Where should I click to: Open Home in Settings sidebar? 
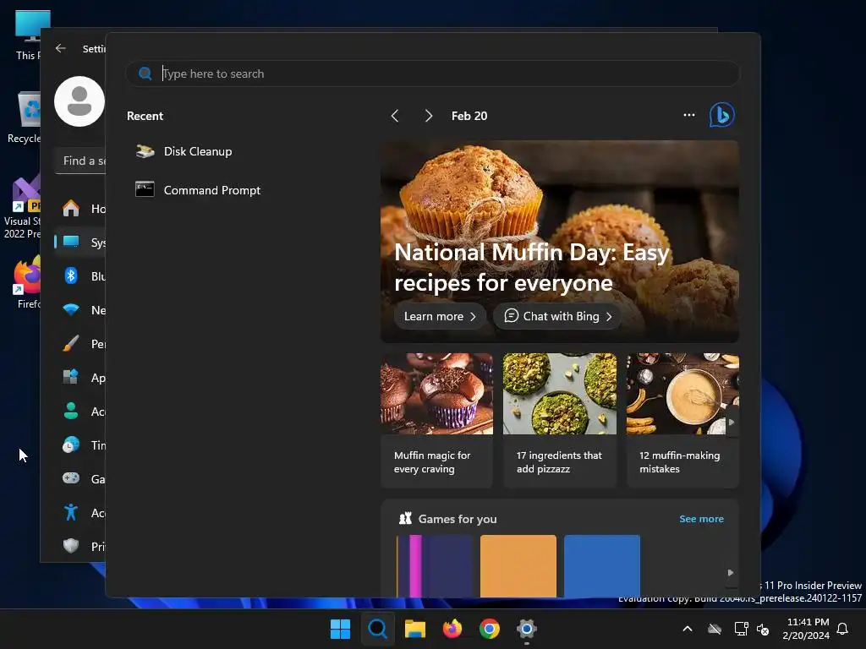[x=80, y=209]
